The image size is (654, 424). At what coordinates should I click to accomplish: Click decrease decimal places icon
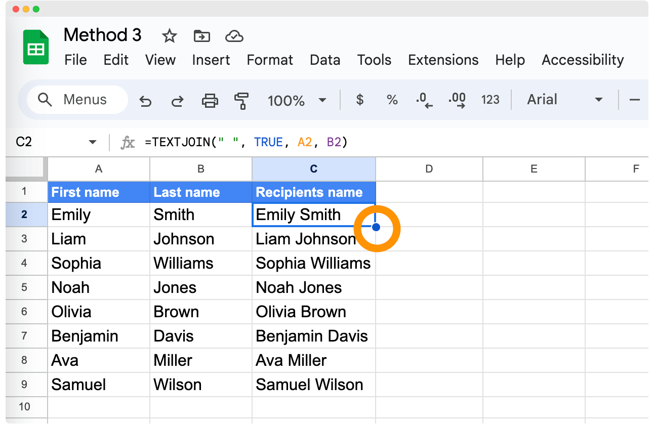pyautogui.click(x=424, y=100)
